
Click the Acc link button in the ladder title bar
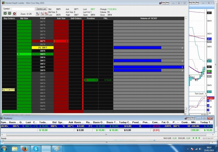click(x=167, y=3)
